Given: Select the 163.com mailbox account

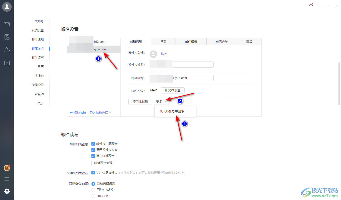Looking at the screenshot, I should pyautogui.click(x=94, y=42).
